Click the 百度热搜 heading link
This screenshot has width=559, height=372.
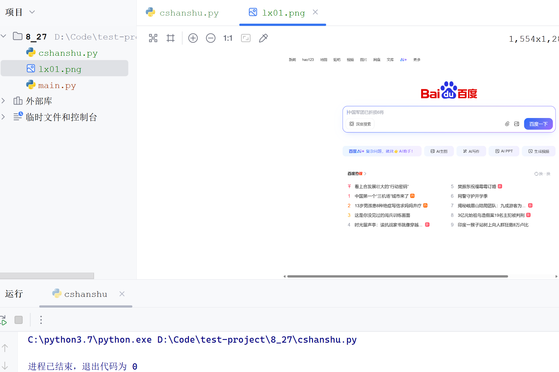(357, 173)
